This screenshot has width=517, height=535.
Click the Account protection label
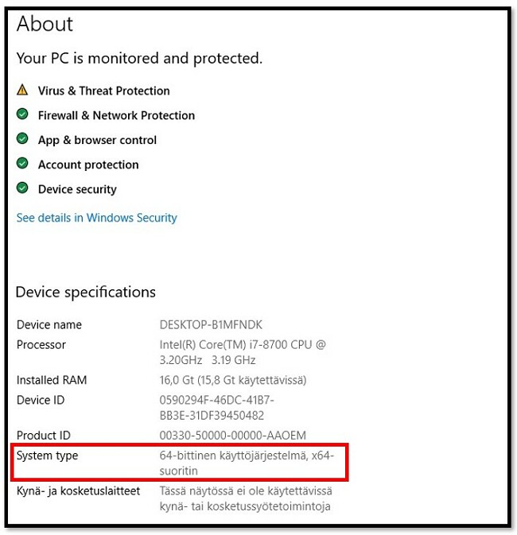[x=88, y=165]
